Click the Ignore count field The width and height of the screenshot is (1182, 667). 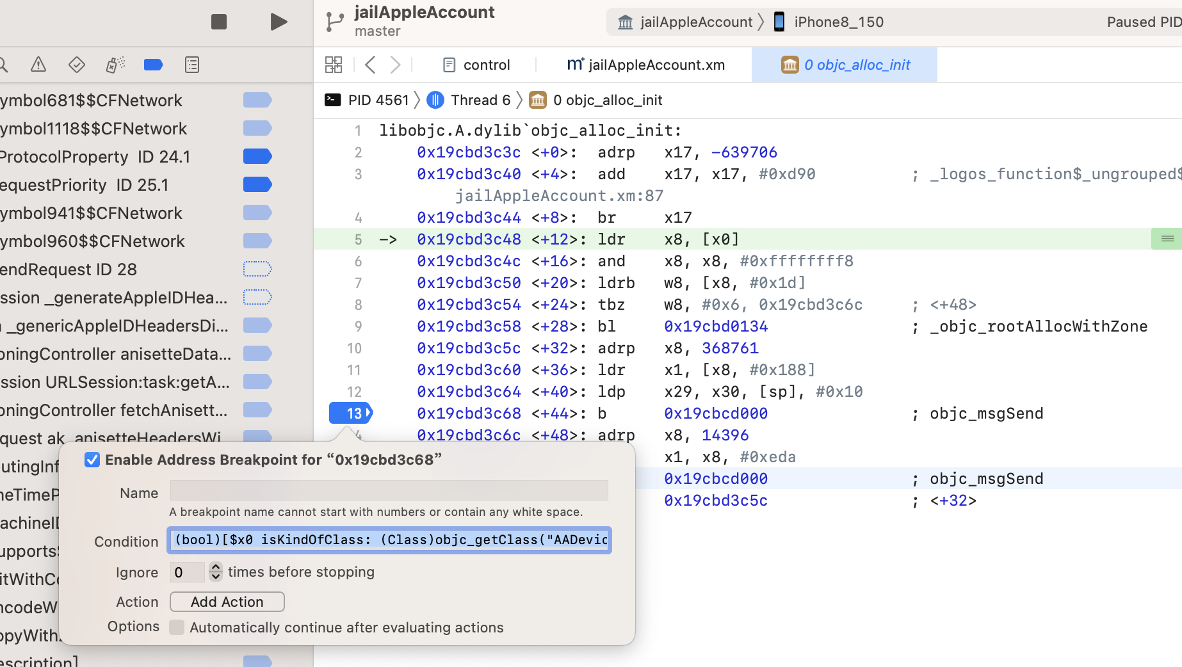[x=187, y=572]
